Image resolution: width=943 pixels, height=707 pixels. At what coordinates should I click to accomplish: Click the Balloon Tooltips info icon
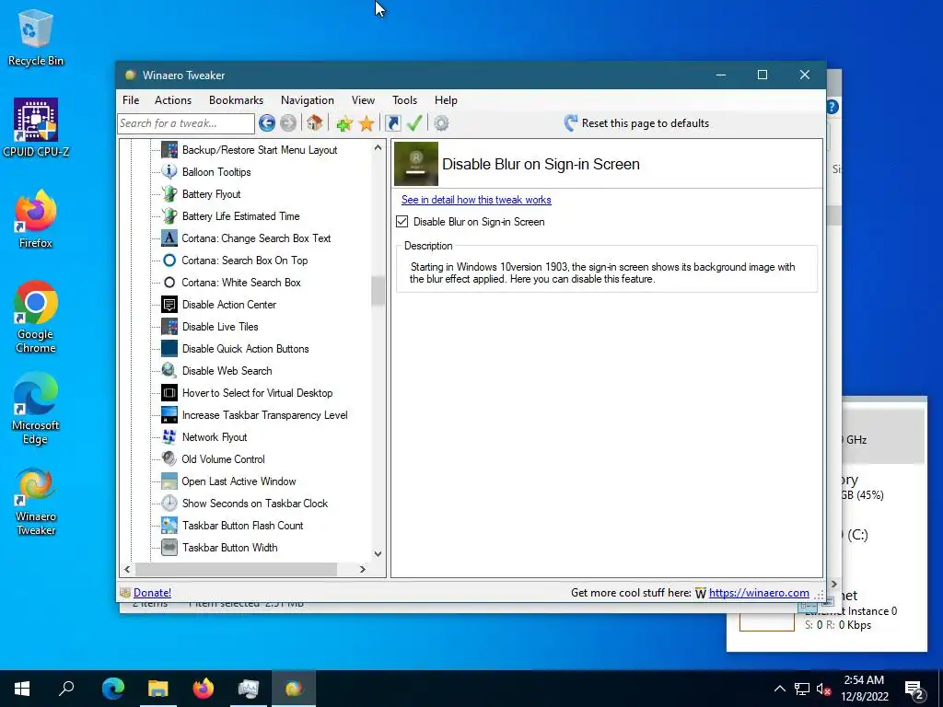tap(169, 172)
